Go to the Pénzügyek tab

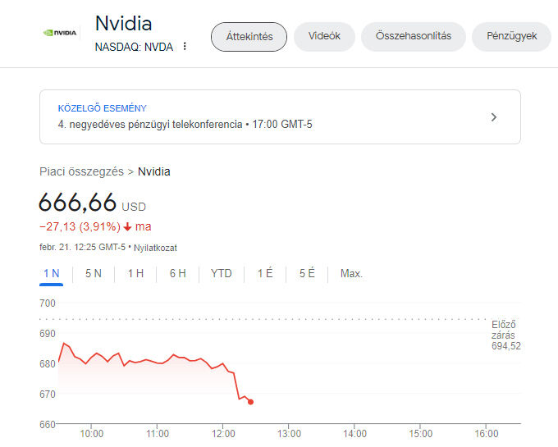pyautogui.click(x=511, y=36)
